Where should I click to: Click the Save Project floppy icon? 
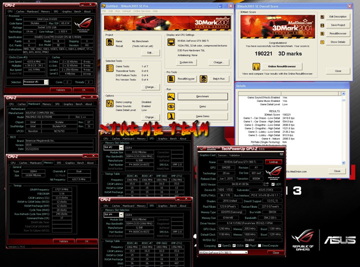click(322, 25)
